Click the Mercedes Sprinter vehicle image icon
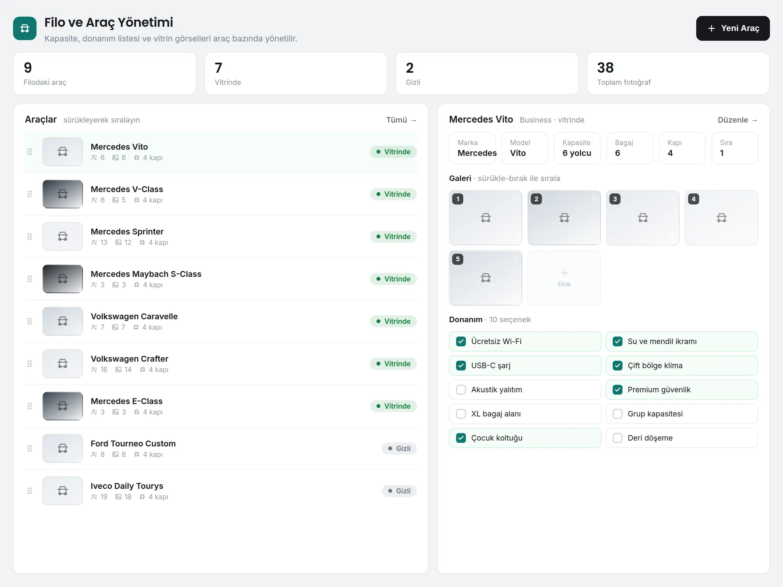The height and width of the screenshot is (587, 783). 63,237
